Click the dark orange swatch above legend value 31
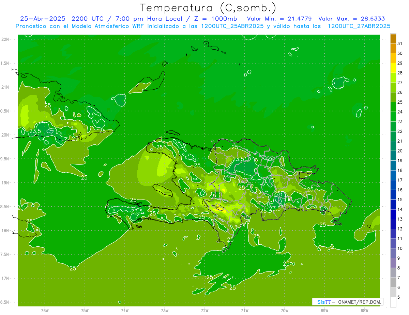409x315 pixels. 393,39
